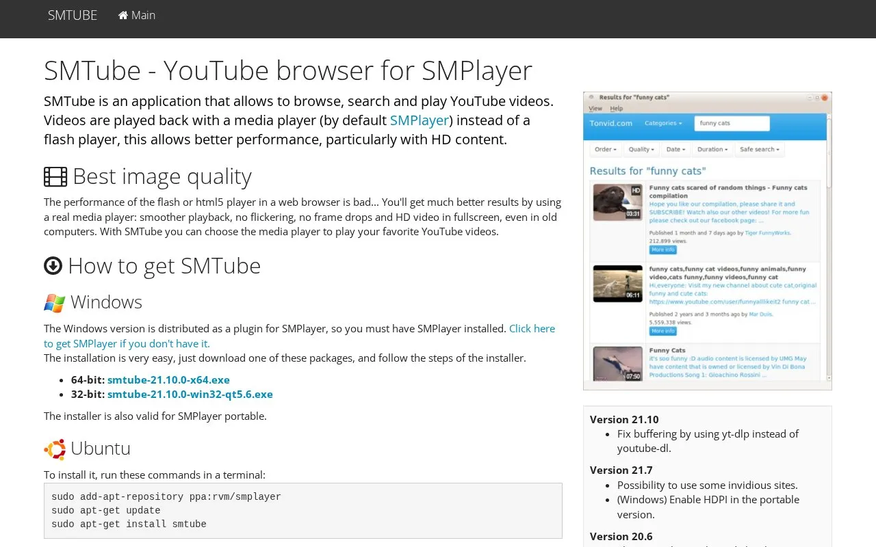Viewport: 876px width, 547px height.
Task: Click 'Fix buffering by using yt-dlp' changelog entry
Action: [708, 441]
